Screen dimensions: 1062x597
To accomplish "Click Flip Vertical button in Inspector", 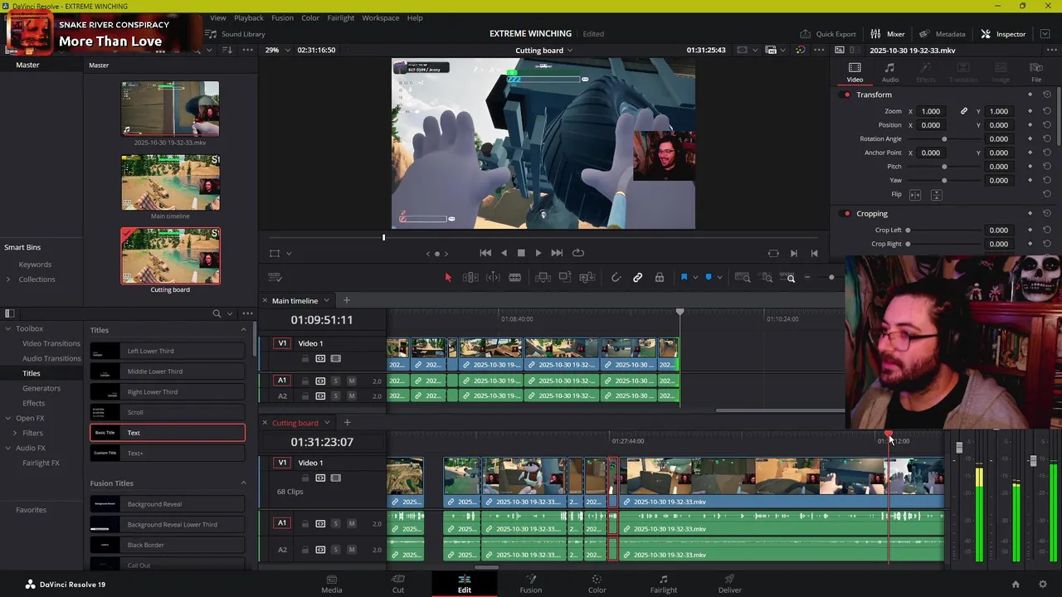I will [936, 195].
